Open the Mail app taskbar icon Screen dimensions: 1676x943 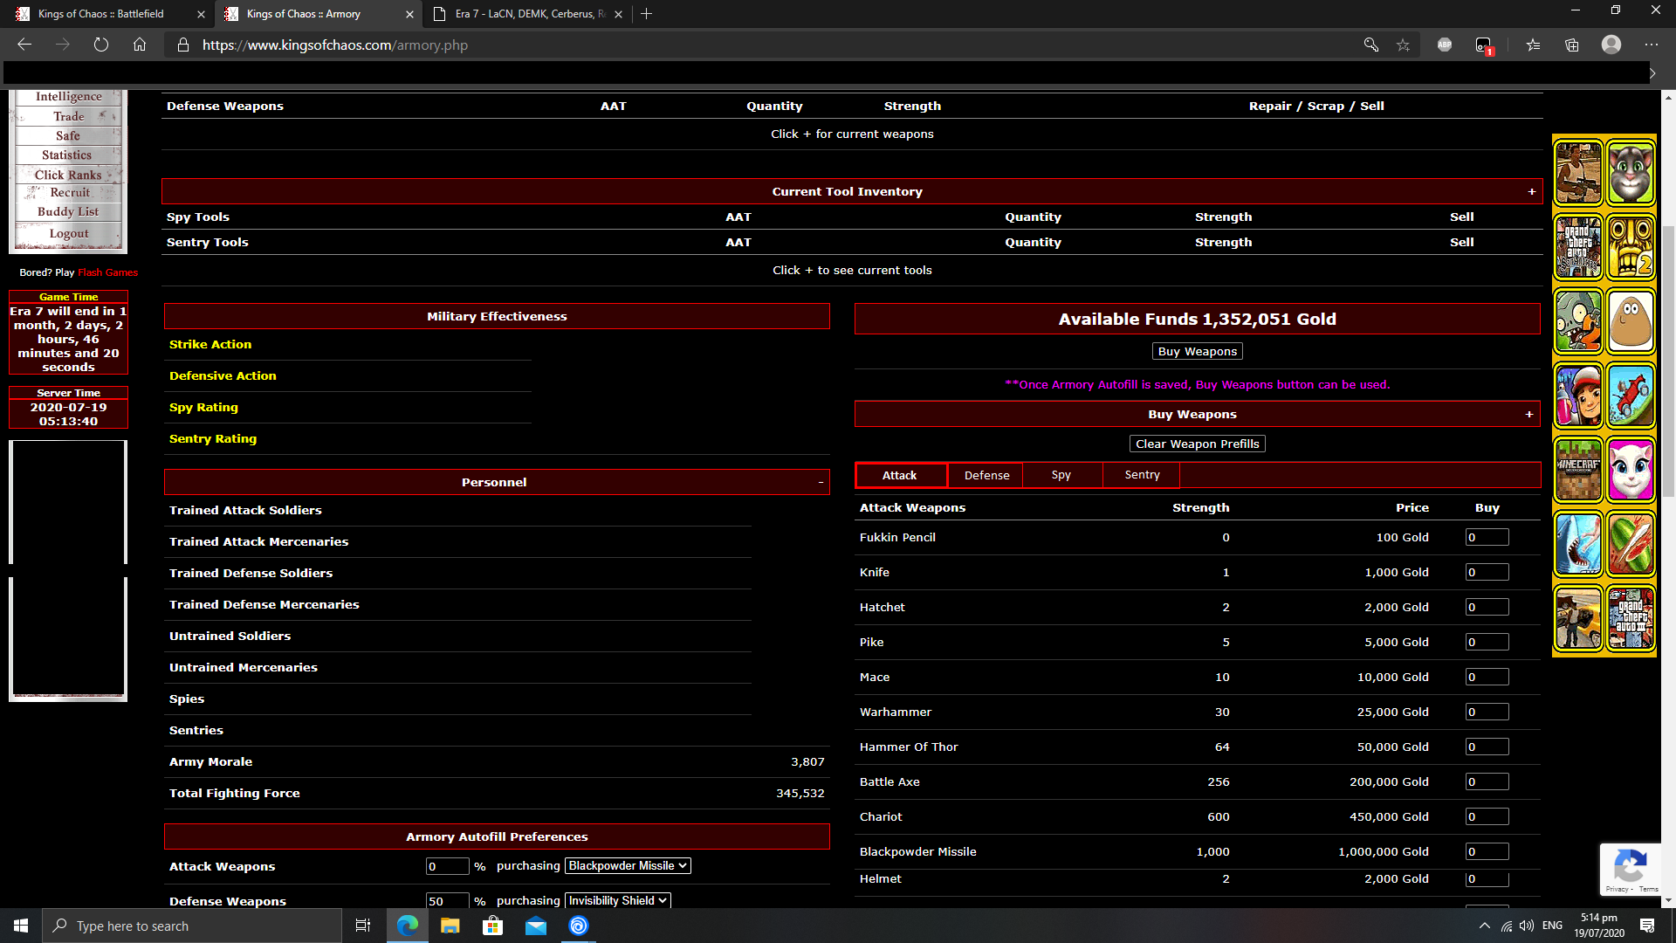(536, 926)
